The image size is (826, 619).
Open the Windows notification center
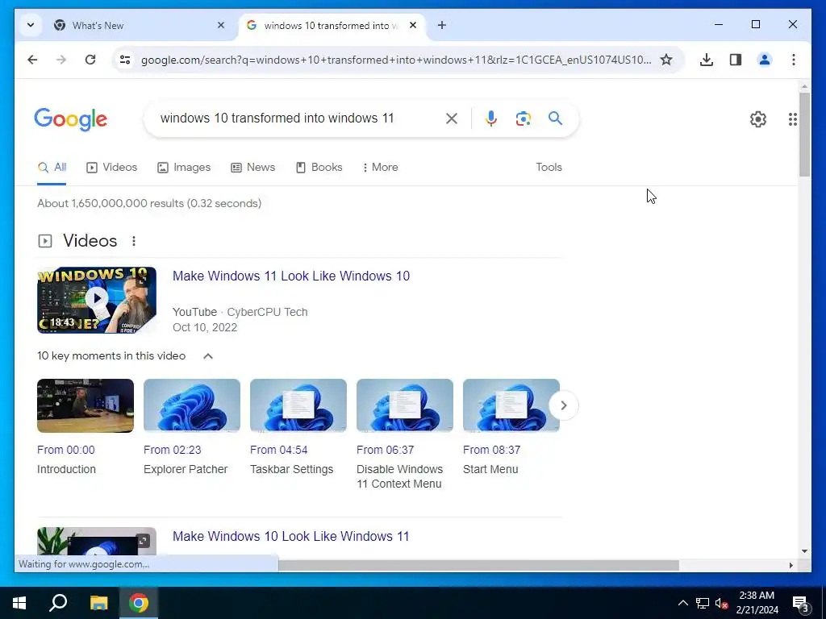(x=801, y=603)
